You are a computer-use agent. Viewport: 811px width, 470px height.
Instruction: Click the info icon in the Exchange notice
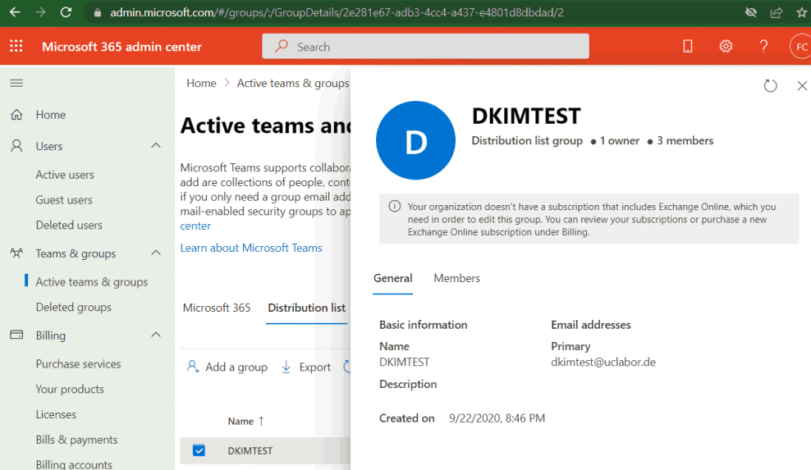(395, 207)
